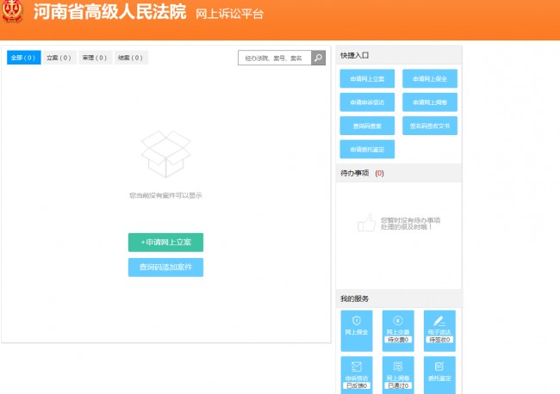Click 申请网上保全 in quick entry
This screenshot has height=394, width=560.
click(x=430, y=79)
